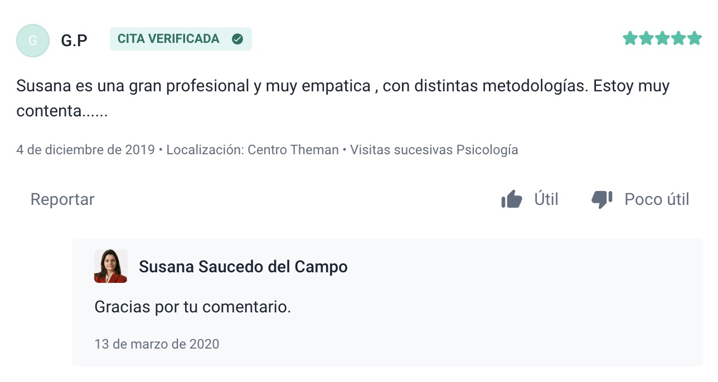Click the round G avatar of the reviewer
This screenshot has width=718, height=382.
tap(33, 41)
